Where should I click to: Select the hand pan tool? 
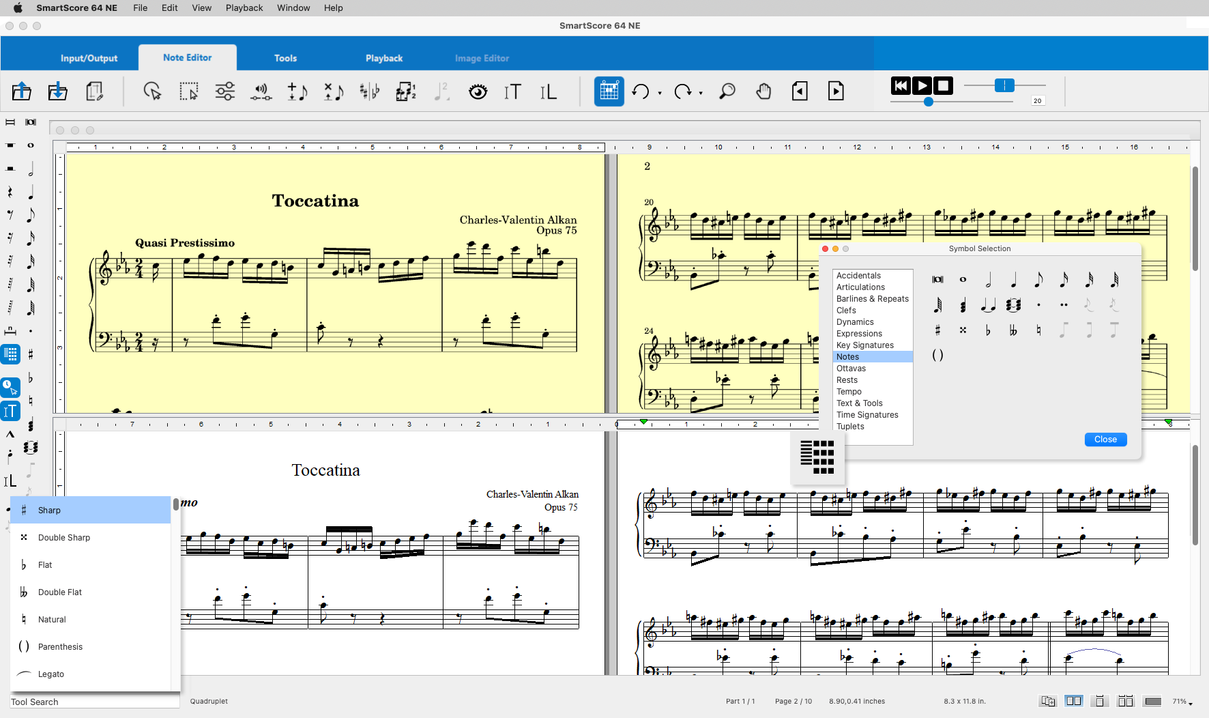[763, 91]
